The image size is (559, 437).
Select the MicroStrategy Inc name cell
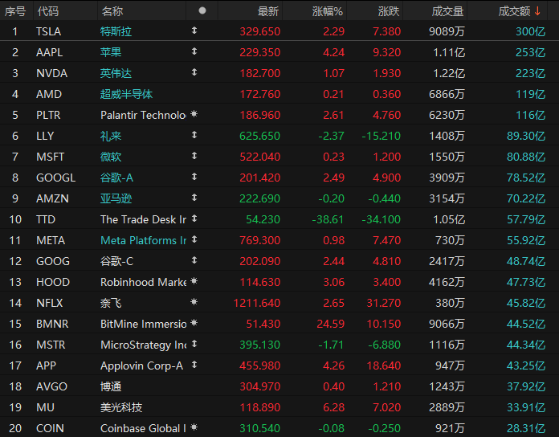point(143,345)
